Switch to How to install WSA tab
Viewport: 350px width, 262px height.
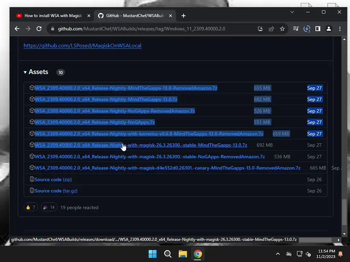(53, 16)
